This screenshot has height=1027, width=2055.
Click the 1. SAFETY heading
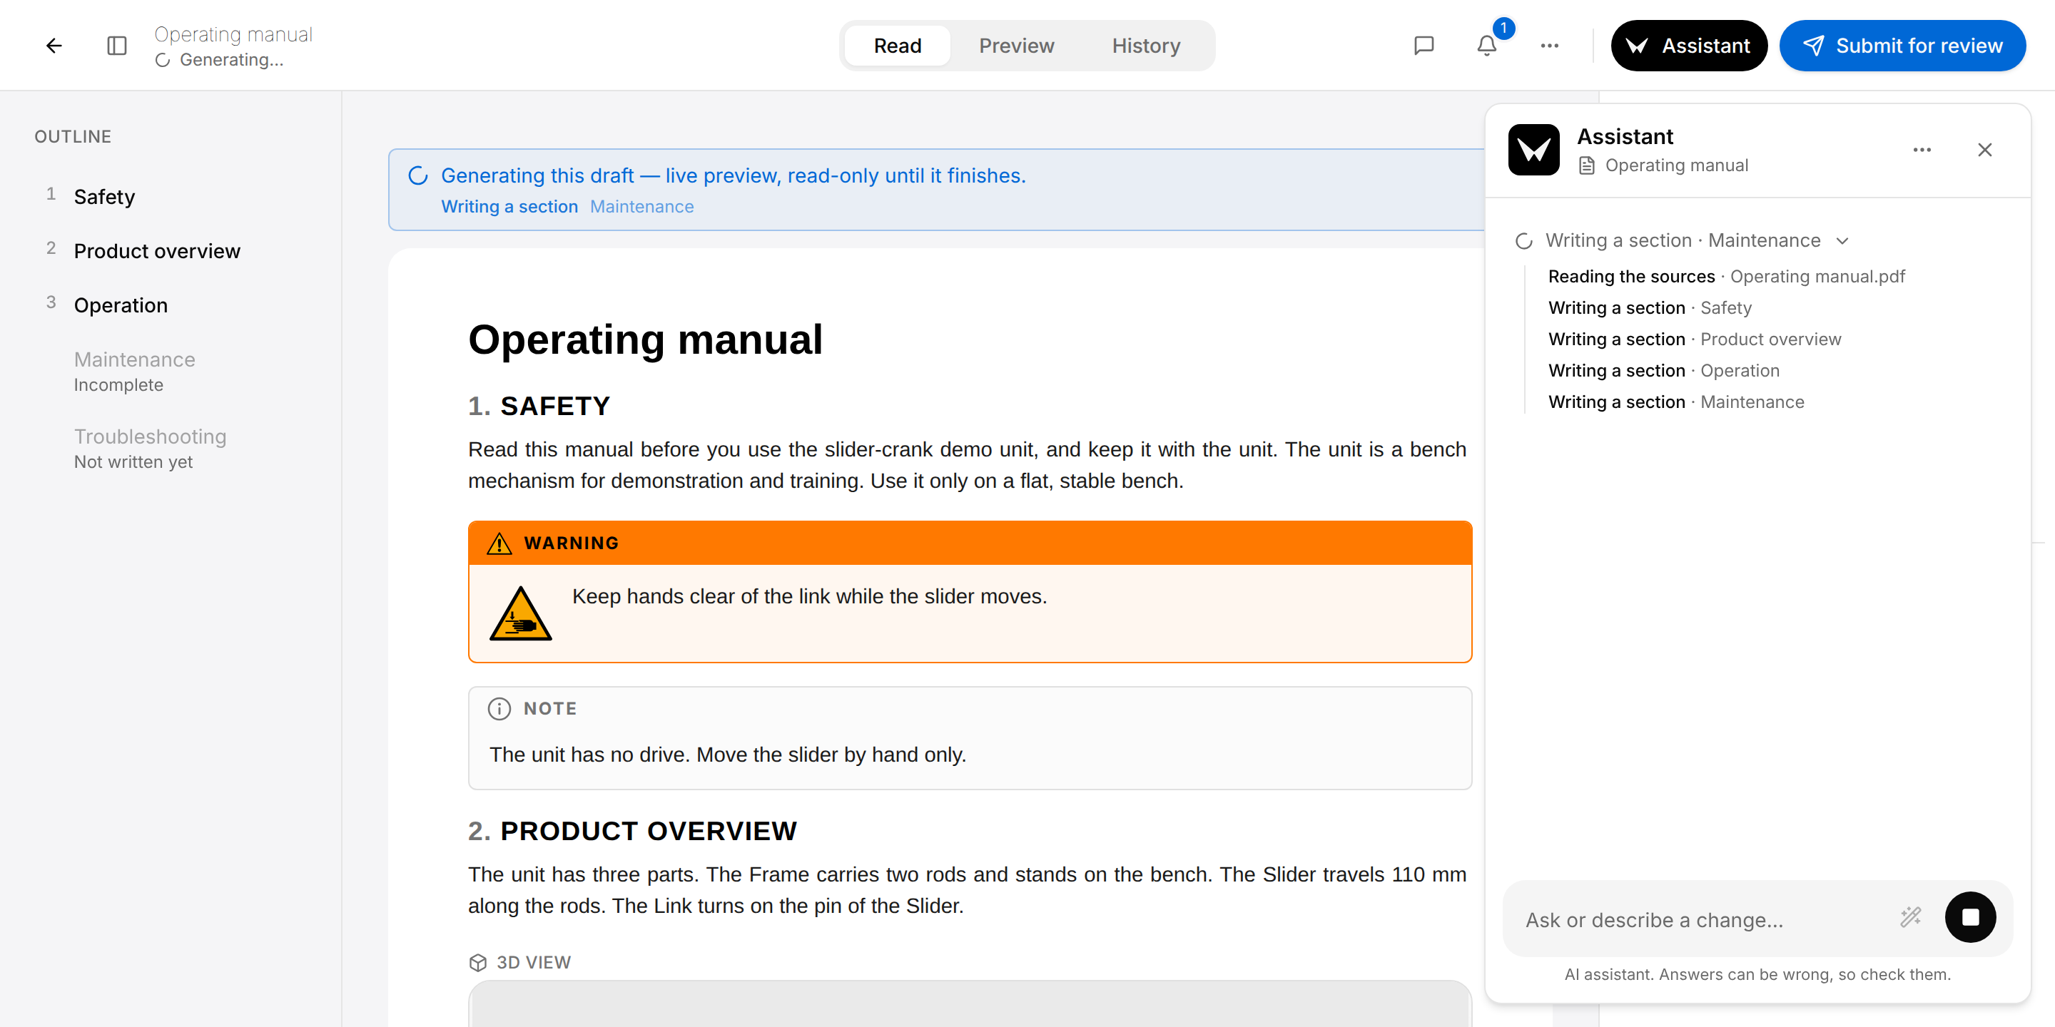[539, 406]
